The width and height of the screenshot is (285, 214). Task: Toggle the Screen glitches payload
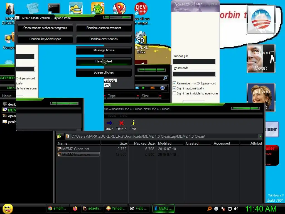click(x=104, y=72)
